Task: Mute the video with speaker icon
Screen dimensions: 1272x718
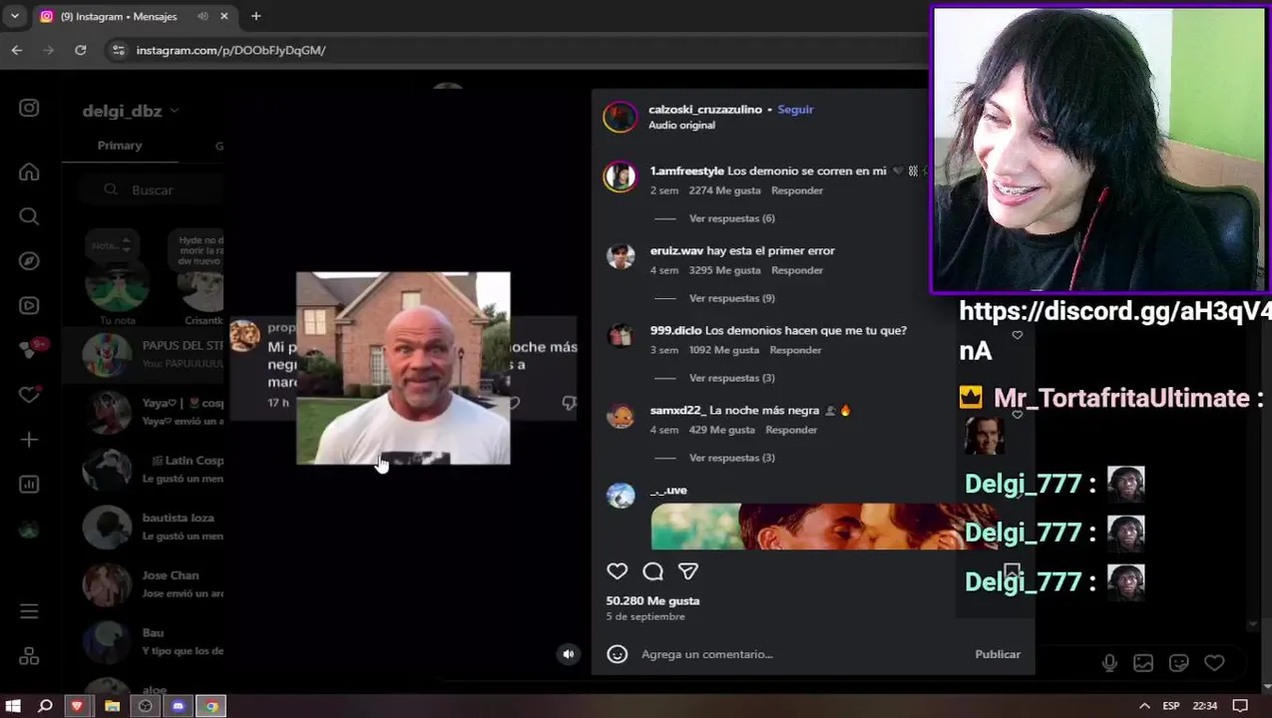Action: [569, 654]
